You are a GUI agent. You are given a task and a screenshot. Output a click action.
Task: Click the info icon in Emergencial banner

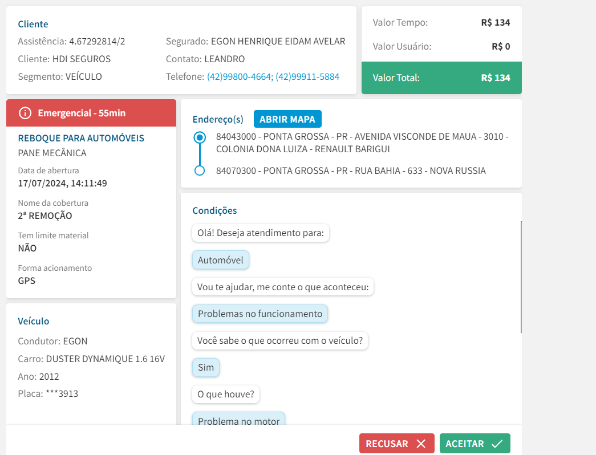click(x=25, y=113)
